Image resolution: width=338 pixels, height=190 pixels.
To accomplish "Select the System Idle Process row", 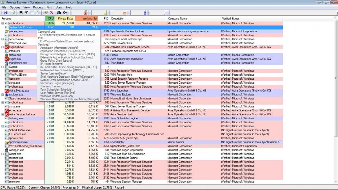I will (141, 27).
